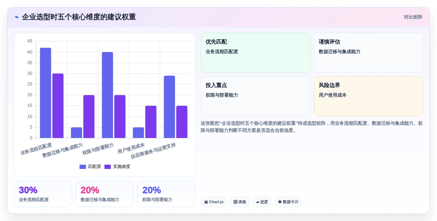Click the x-axis label 用户使用成本

[131, 148]
